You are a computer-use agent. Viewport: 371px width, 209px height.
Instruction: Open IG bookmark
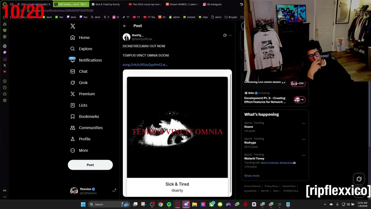coord(116,17)
